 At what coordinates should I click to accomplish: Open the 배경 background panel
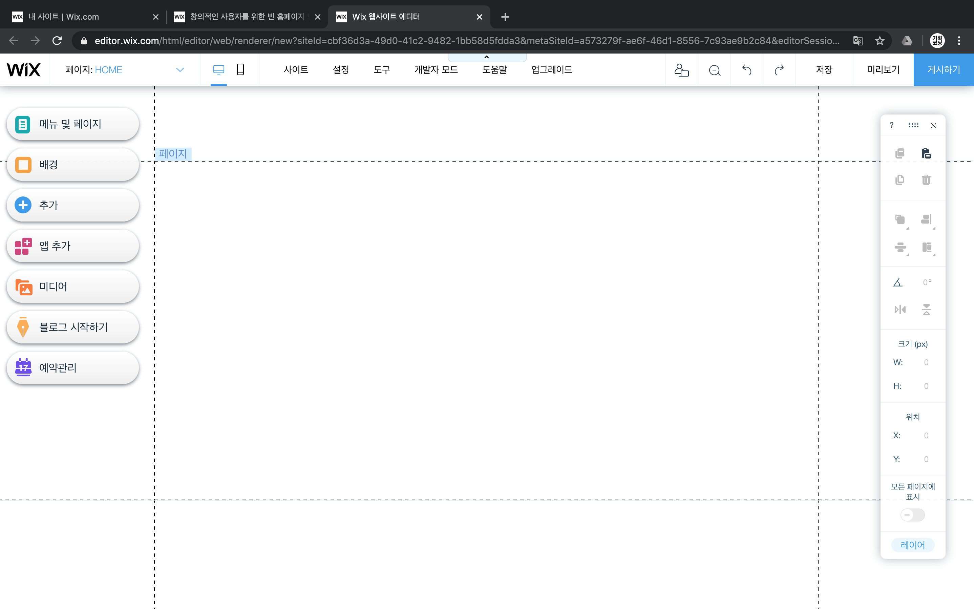(x=72, y=165)
